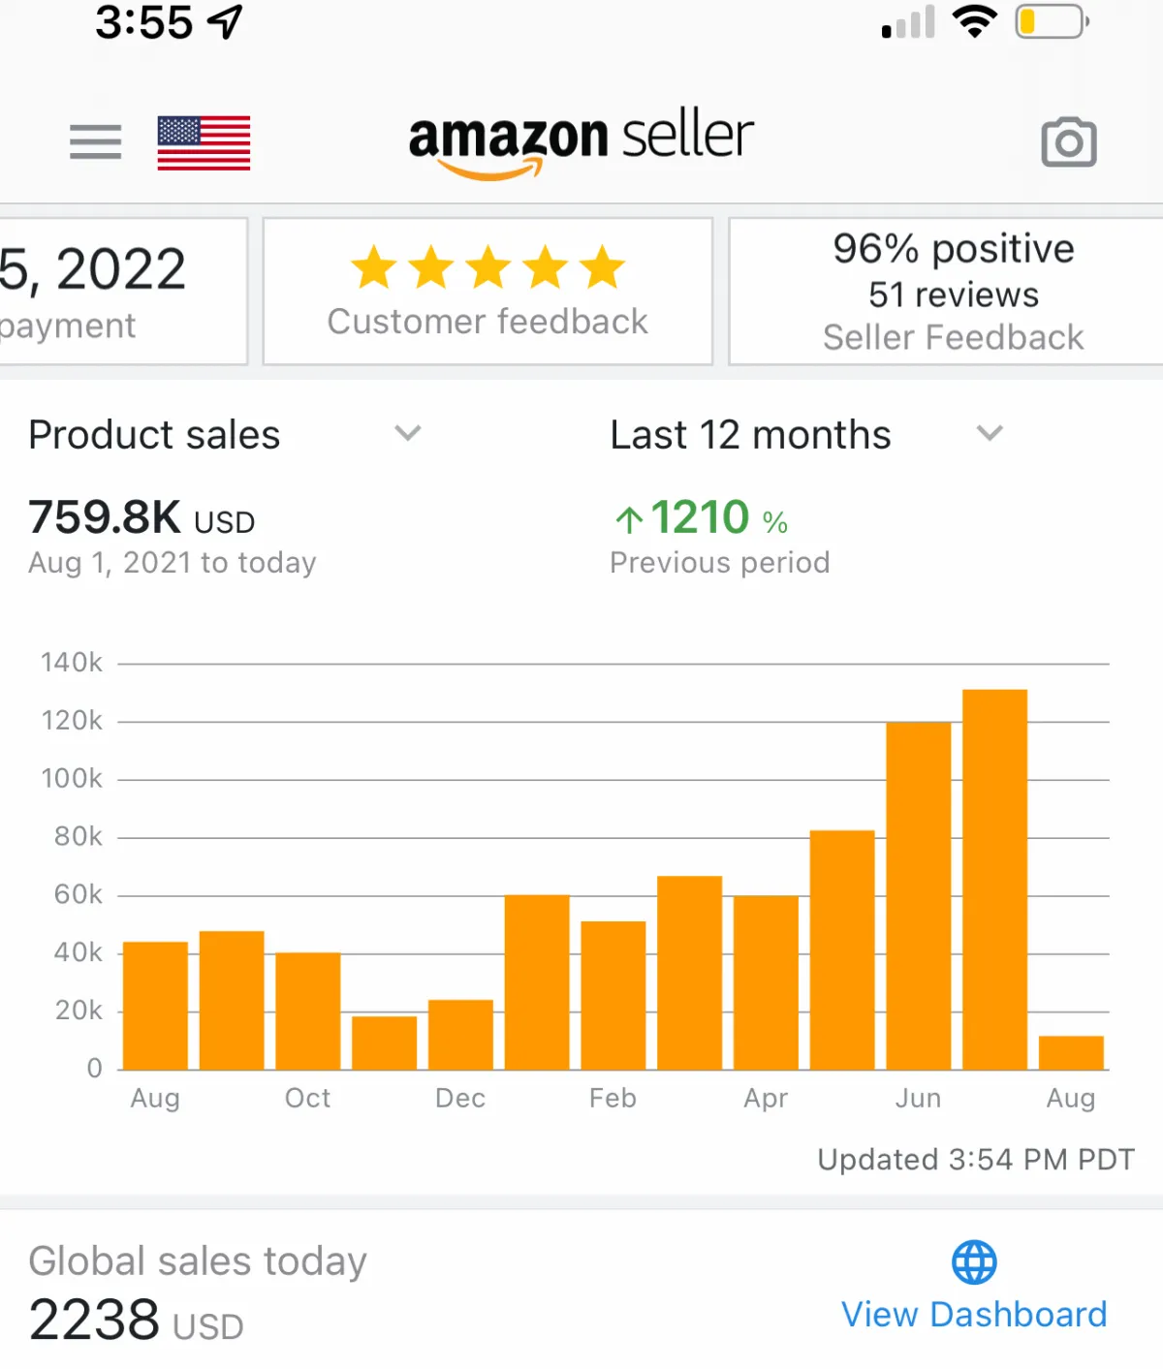Tap the December sales bar

(460, 1034)
